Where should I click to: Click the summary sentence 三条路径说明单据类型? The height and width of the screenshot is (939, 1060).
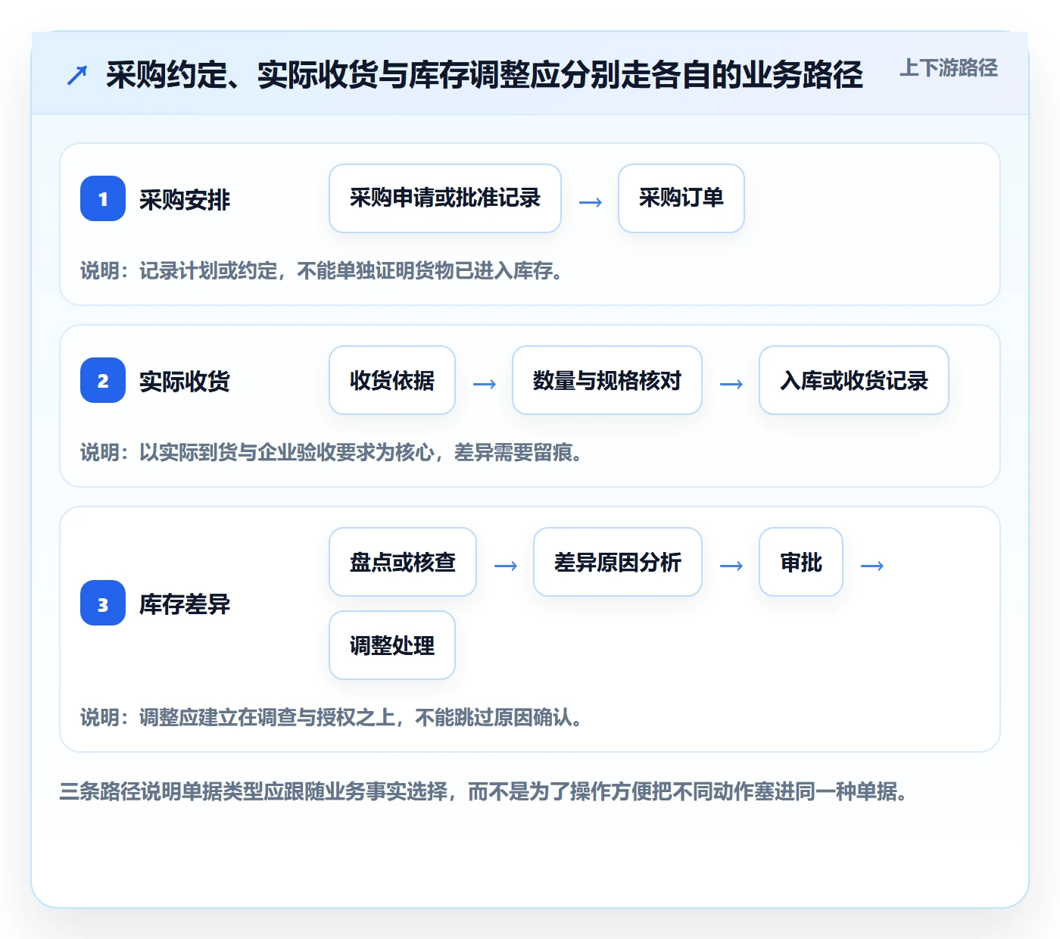(483, 791)
